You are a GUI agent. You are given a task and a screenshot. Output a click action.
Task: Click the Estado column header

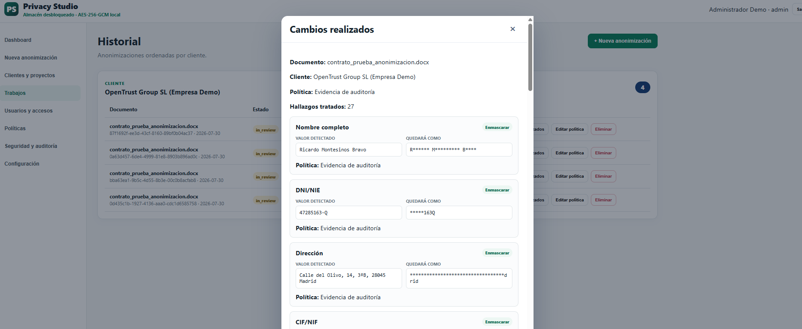(260, 110)
